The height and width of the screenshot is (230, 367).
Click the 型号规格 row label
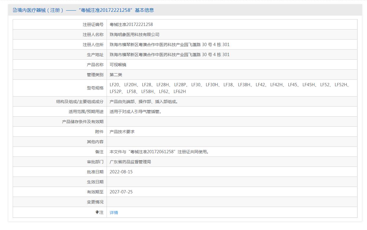(x=95, y=88)
